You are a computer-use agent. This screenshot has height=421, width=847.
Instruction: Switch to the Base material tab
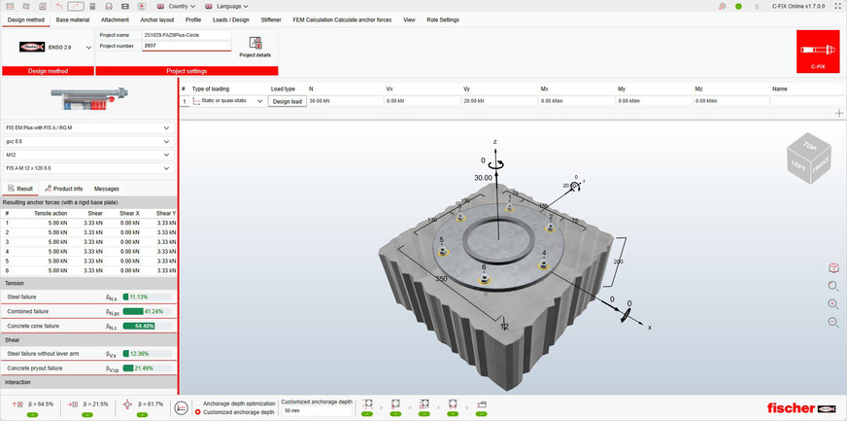73,19
